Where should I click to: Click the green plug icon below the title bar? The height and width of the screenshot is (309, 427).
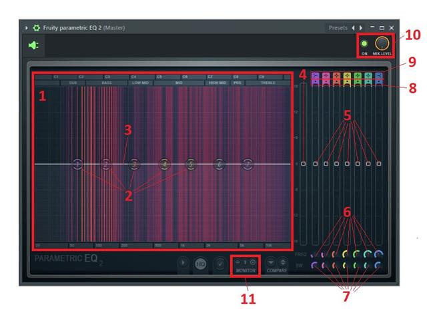tap(34, 45)
